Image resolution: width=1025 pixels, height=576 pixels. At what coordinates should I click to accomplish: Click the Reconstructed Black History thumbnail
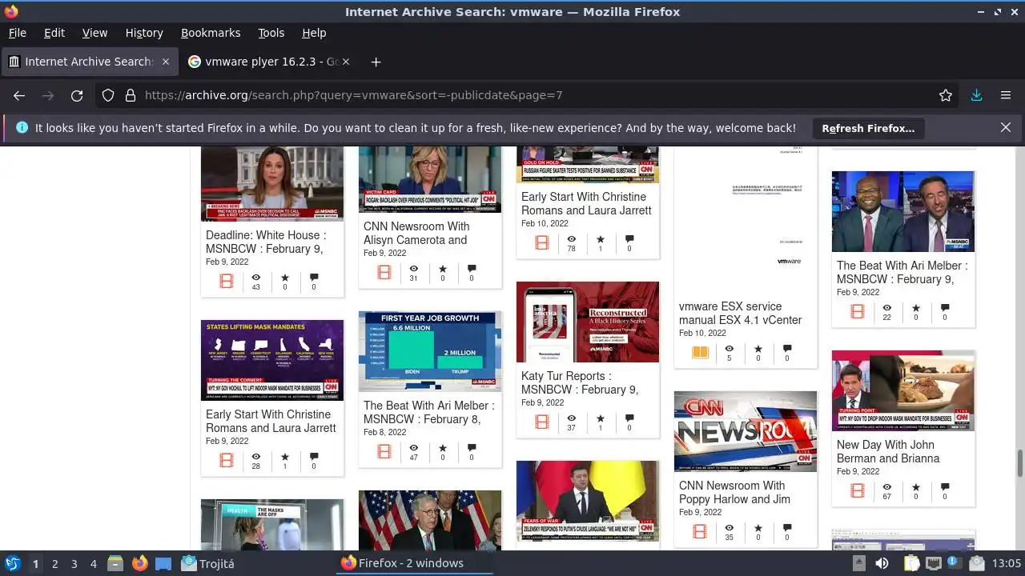tap(588, 322)
